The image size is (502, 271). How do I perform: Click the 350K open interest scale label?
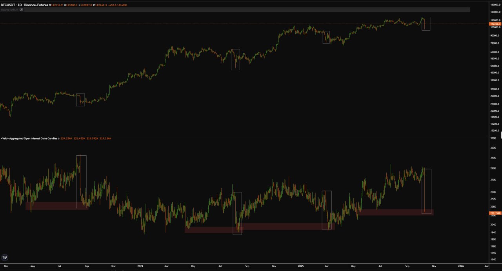point(493,138)
